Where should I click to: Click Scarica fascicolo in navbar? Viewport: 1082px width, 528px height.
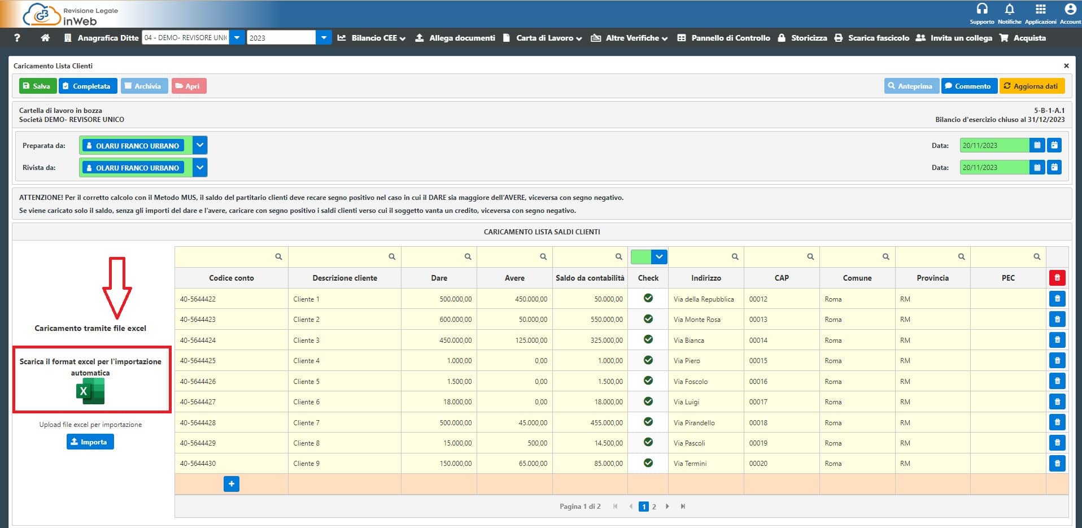tap(872, 38)
